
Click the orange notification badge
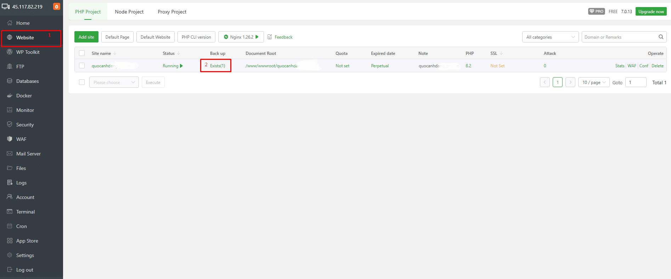click(x=56, y=7)
